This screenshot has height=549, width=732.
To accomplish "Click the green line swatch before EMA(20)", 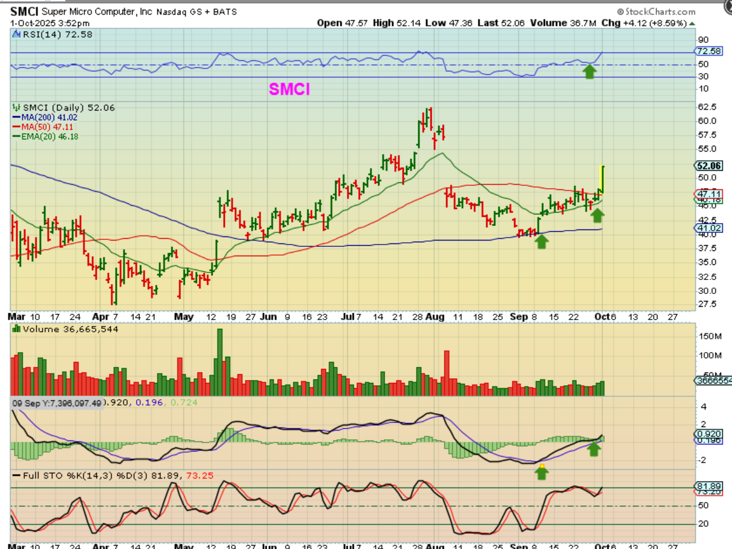I will pos(15,137).
